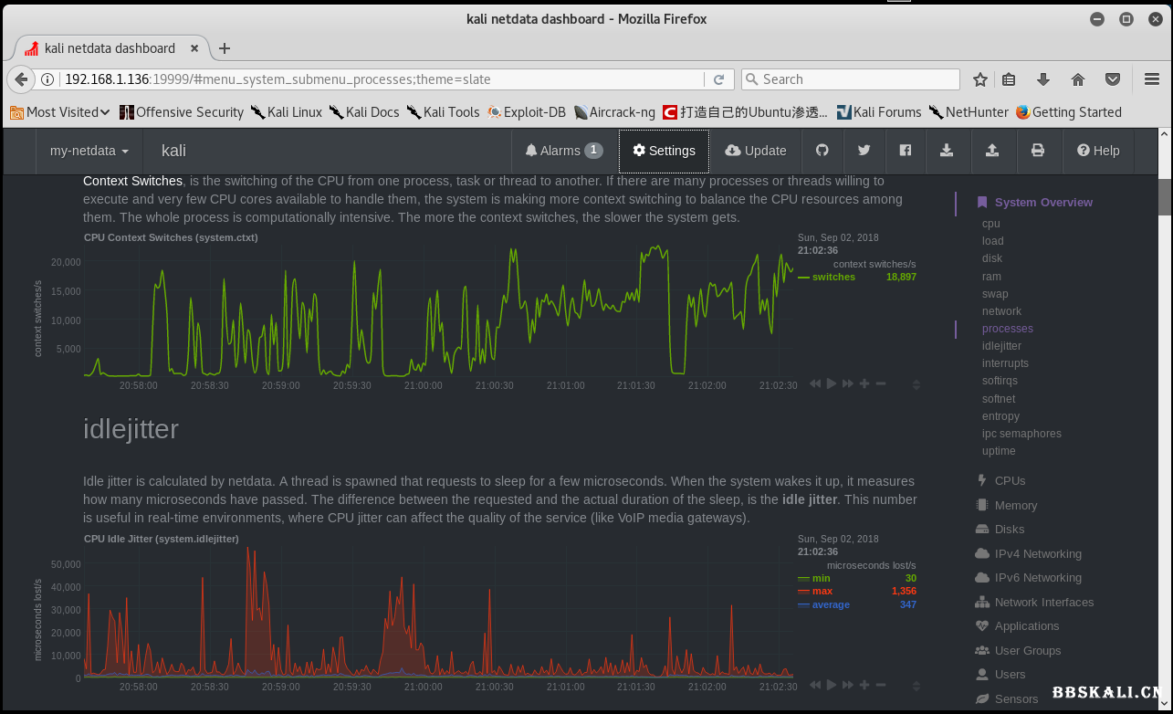The width and height of the screenshot is (1173, 714).
Task: Expand the Most Visited bookmarks folder
Action: point(61,112)
